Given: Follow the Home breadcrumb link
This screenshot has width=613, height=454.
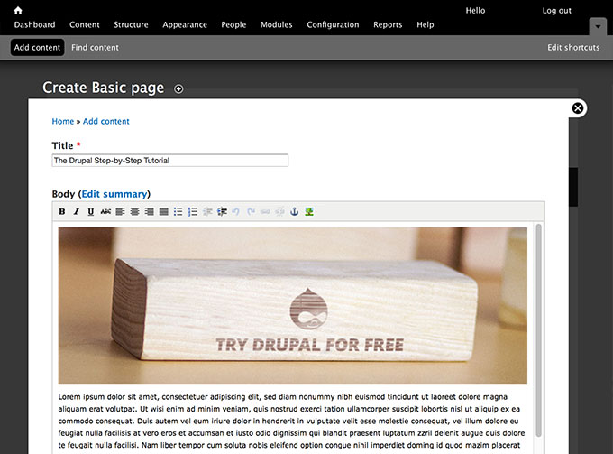Looking at the screenshot, I should tap(63, 121).
